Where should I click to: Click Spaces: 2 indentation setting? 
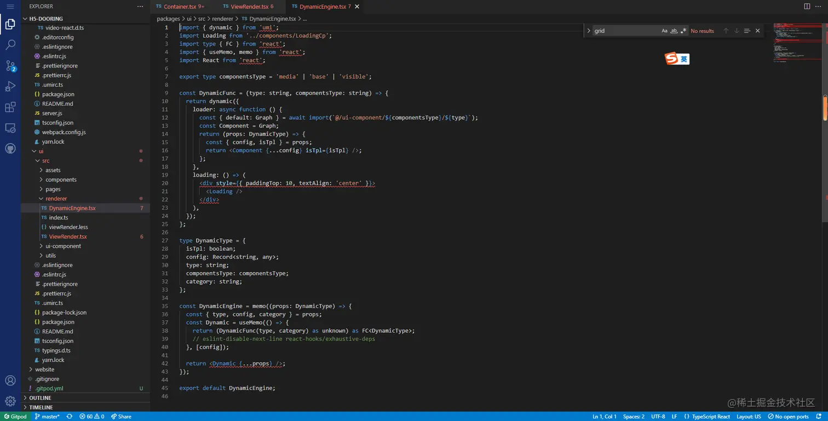tap(634, 417)
